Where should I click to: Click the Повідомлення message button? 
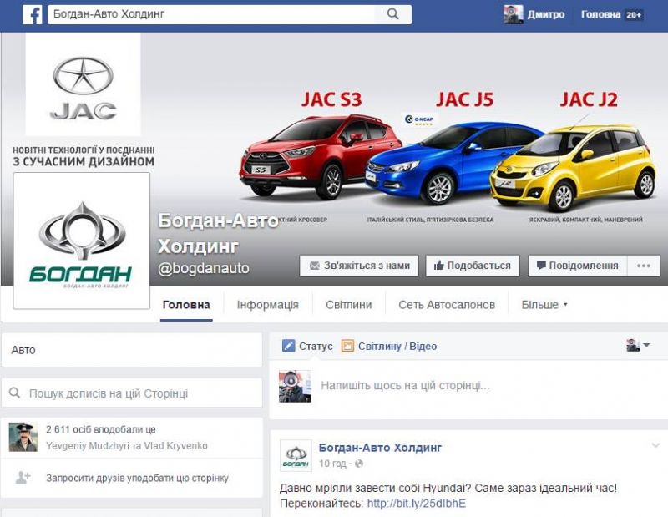pyautogui.click(x=577, y=266)
